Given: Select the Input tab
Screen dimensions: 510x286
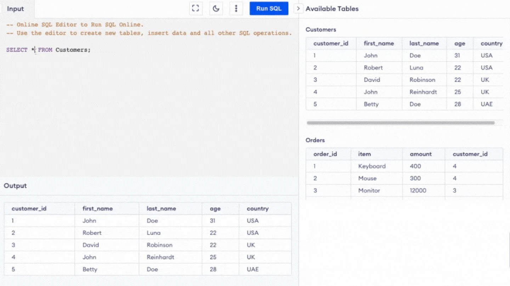Looking at the screenshot, I should click(16, 9).
